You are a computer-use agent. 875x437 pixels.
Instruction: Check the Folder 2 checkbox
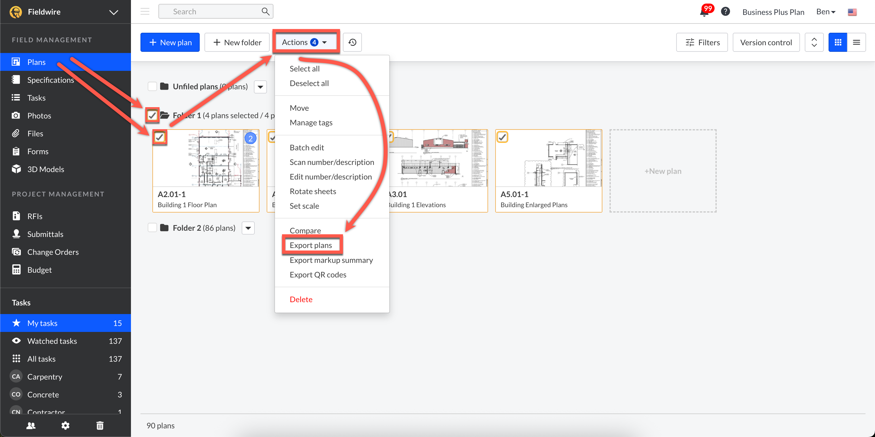coord(152,228)
